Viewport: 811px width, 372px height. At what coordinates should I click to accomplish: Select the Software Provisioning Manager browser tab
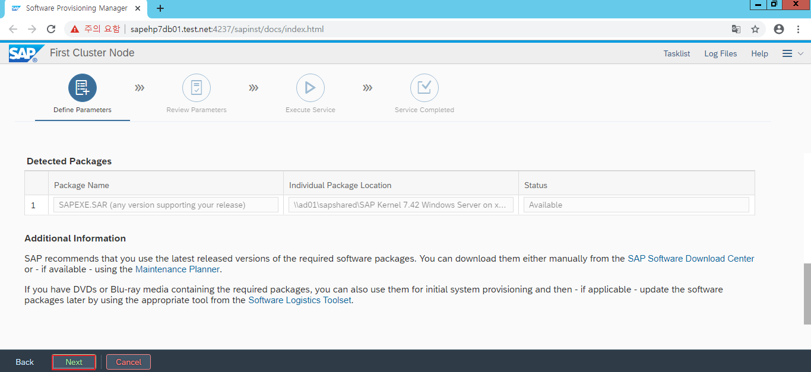pyautogui.click(x=77, y=8)
